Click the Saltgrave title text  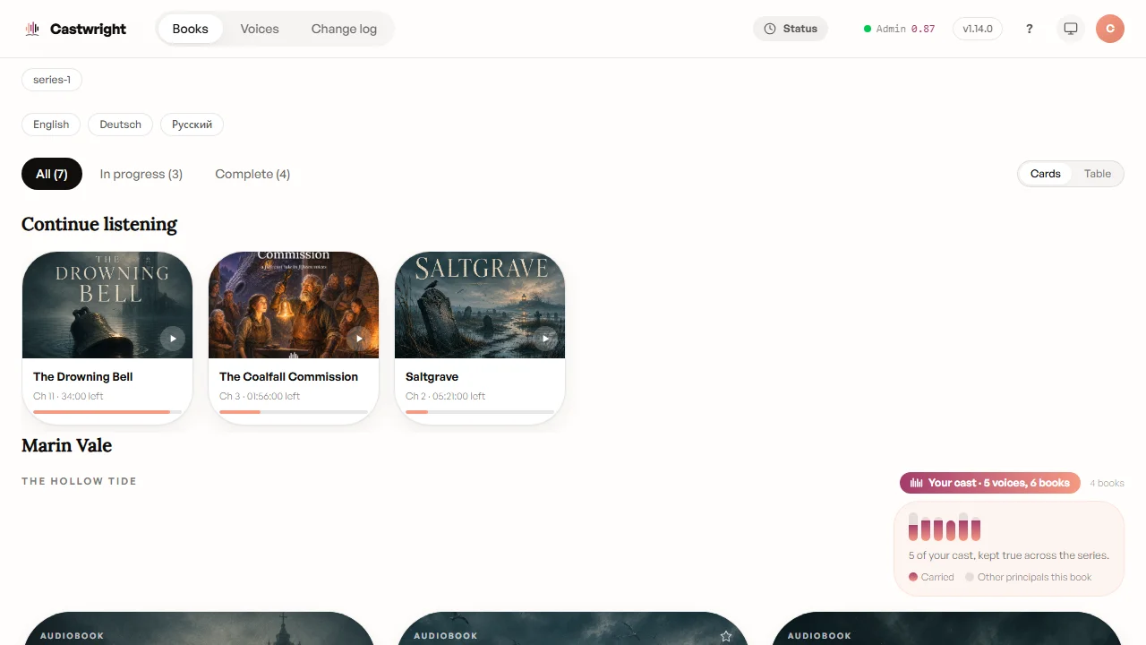click(x=432, y=377)
